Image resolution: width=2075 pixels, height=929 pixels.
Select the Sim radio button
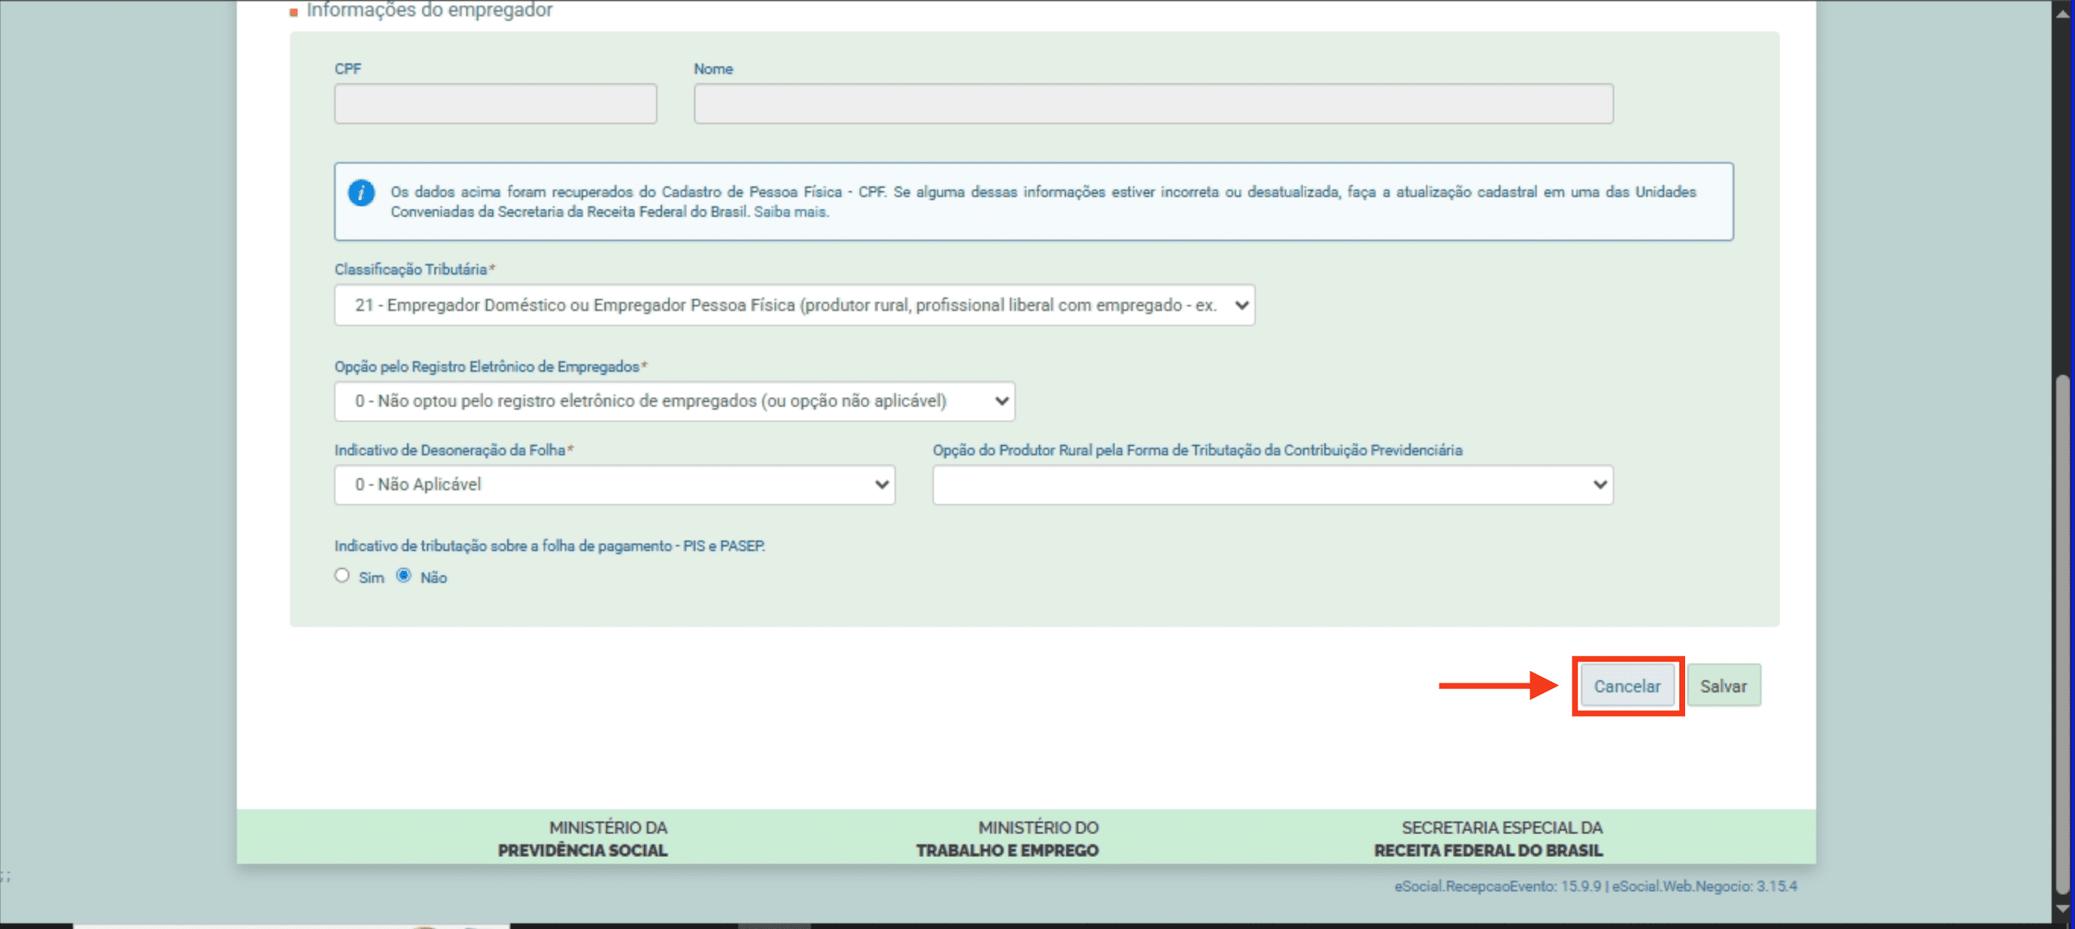(x=342, y=576)
